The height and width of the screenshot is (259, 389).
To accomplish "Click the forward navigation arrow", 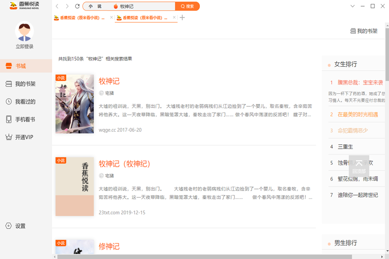I will (x=67, y=6).
